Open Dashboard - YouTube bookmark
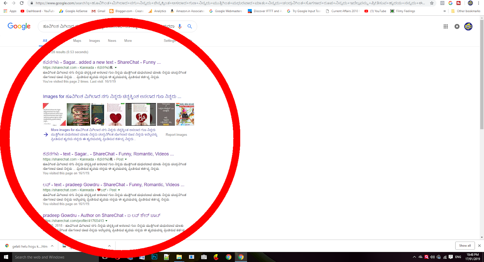Image resolution: width=484 pixels, height=262 pixels. pos(38,11)
